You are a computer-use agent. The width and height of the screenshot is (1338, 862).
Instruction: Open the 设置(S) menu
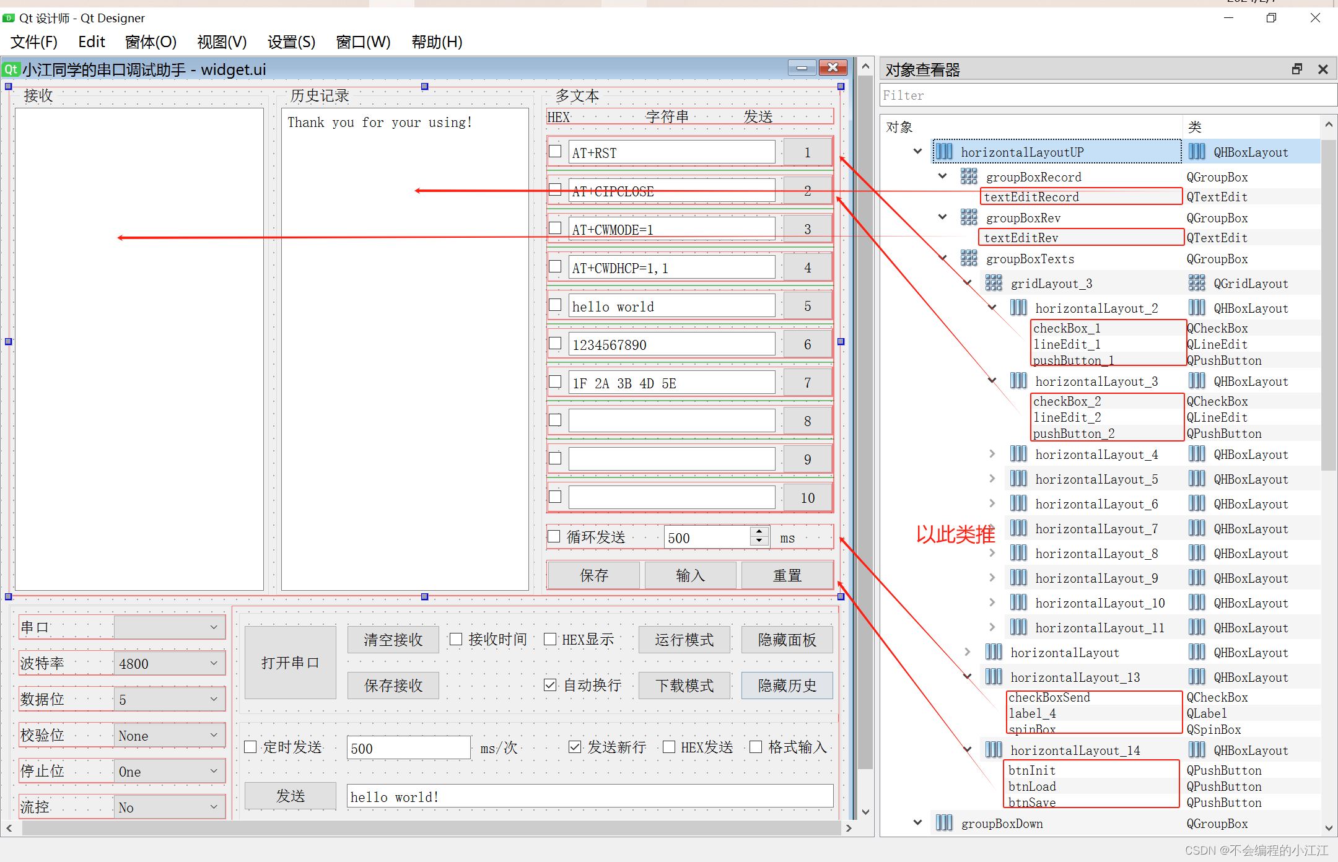click(x=291, y=42)
